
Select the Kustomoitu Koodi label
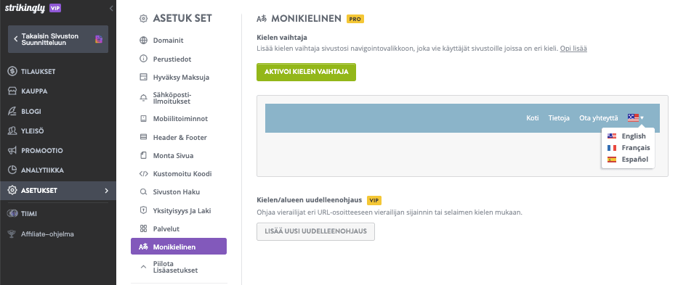pos(182,174)
